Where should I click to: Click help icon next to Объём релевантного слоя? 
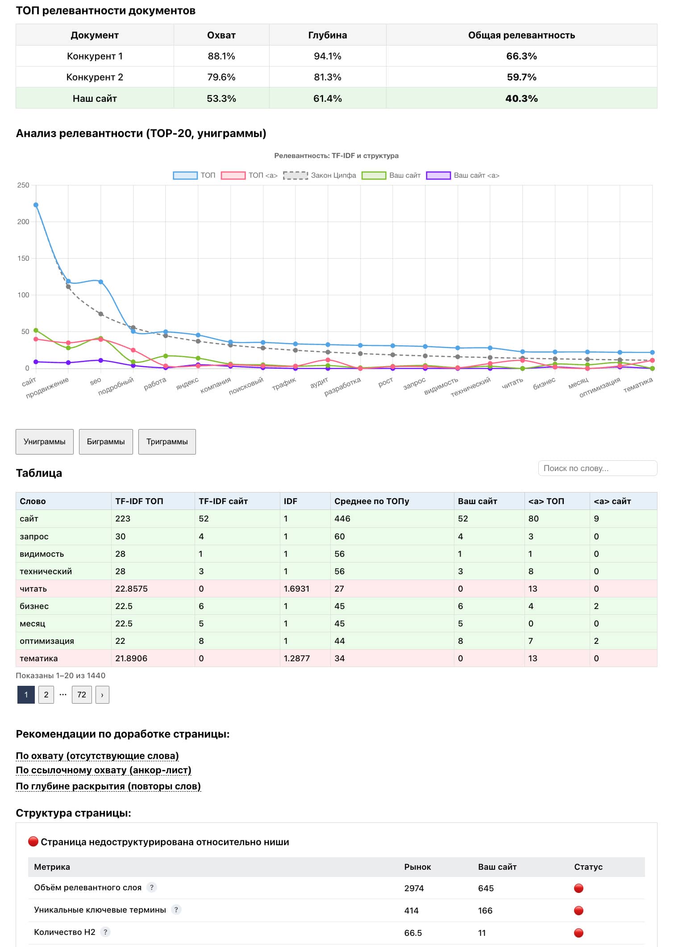(152, 887)
